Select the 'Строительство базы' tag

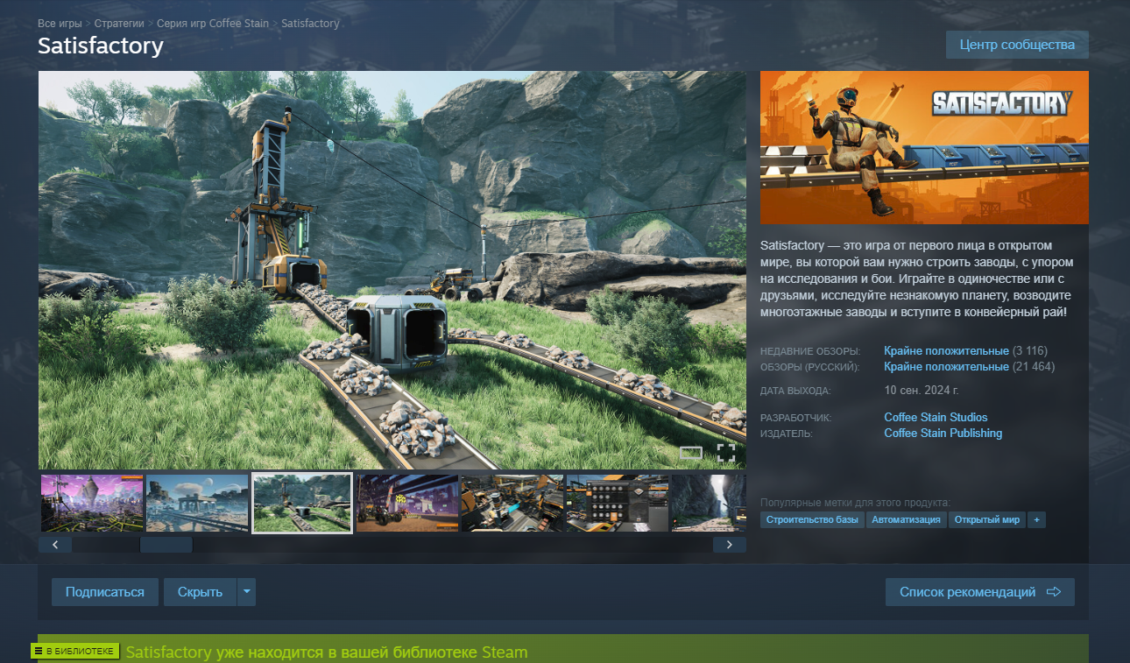pos(812,520)
